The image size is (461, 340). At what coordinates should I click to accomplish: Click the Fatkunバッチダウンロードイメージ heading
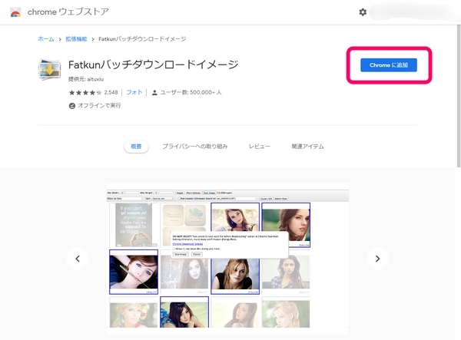point(153,64)
